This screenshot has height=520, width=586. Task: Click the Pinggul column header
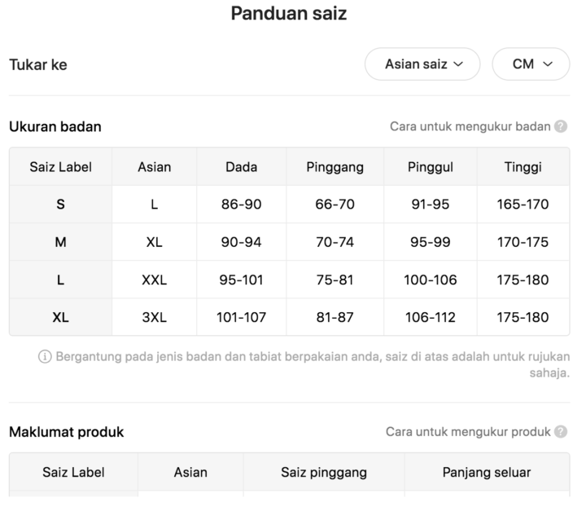tap(431, 167)
